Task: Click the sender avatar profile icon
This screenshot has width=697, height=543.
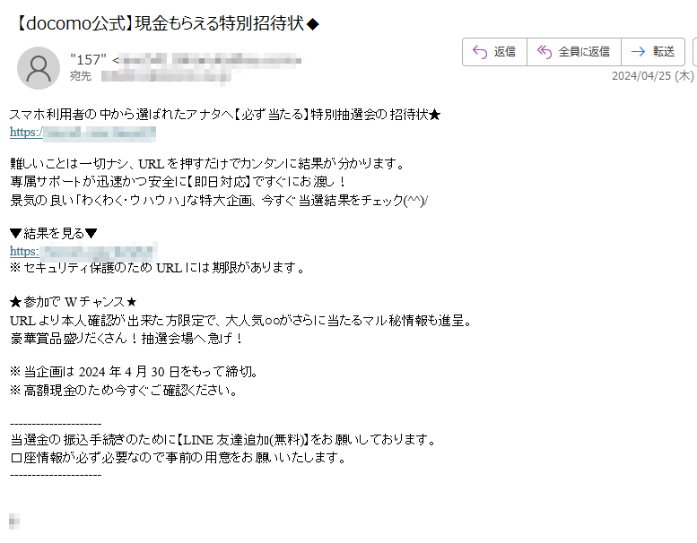Action: (x=39, y=68)
